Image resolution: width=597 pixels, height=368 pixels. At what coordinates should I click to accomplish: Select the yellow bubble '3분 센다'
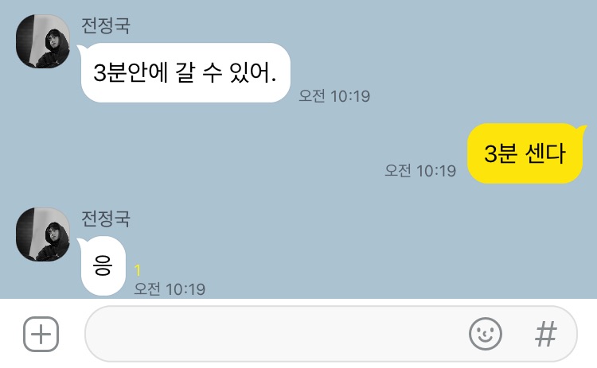(x=525, y=153)
